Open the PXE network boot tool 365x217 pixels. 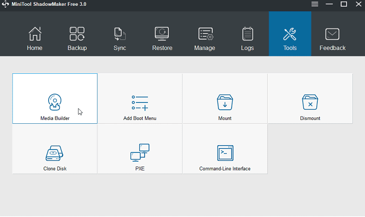[140, 149]
